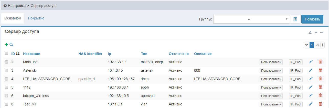Click the export icon in the panel header
The image size is (329, 108).
click(310, 33)
